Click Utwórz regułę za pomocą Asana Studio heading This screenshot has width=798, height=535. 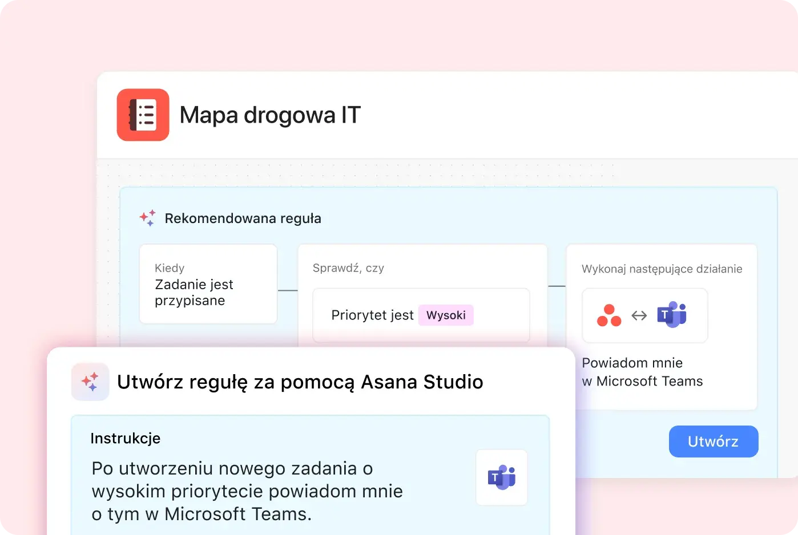[x=300, y=382]
